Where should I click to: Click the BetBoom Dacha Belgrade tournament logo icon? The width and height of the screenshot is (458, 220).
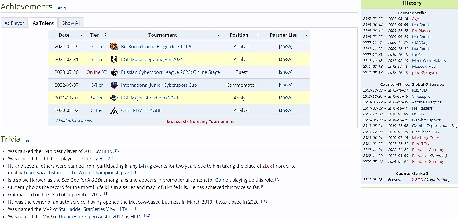(114, 47)
